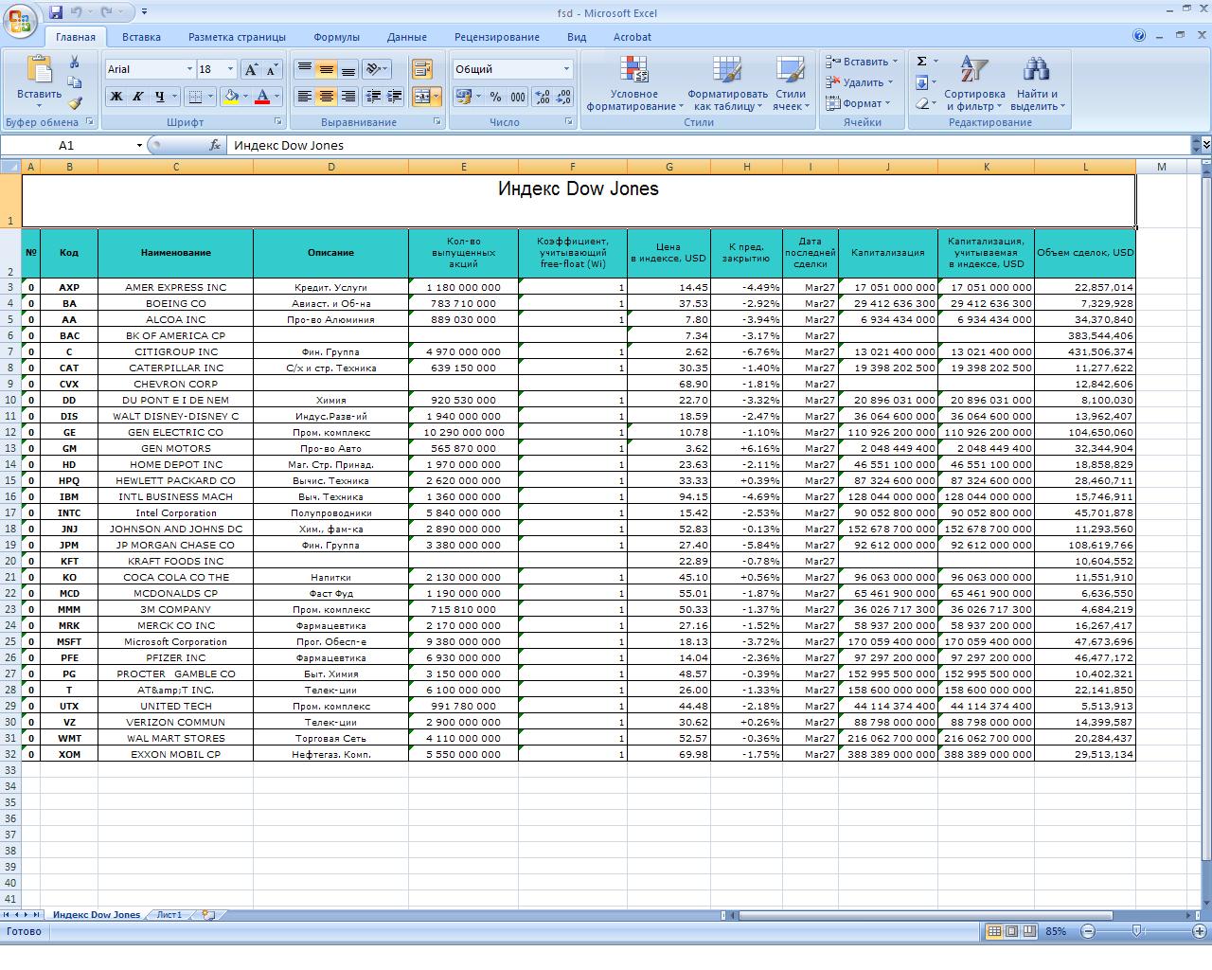
Task: Open Excel help question mark
Action: (x=1139, y=35)
